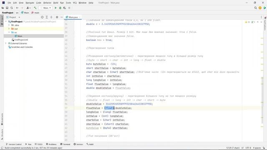Click the 4 spaces indent status entry
The height and width of the screenshot is (150, 267).
coord(257,148)
